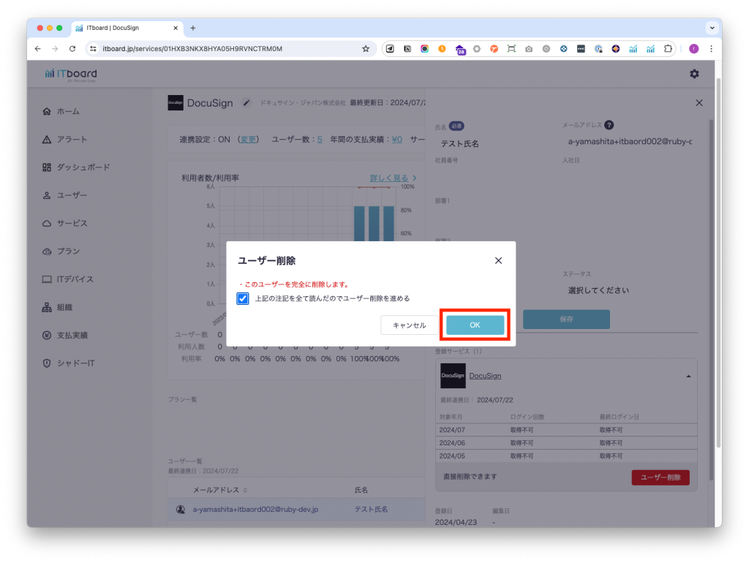
Task: Open アラート warning icon in sidebar
Action: pos(47,140)
